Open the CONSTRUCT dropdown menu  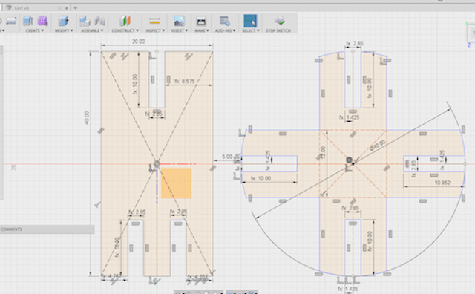[125, 30]
